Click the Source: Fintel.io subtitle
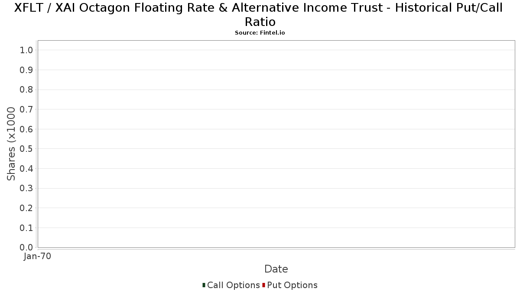Viewport: 520px width, 292px height. tap(260, 33)
